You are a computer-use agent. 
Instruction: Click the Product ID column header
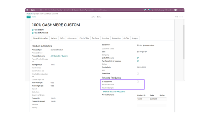141,95
